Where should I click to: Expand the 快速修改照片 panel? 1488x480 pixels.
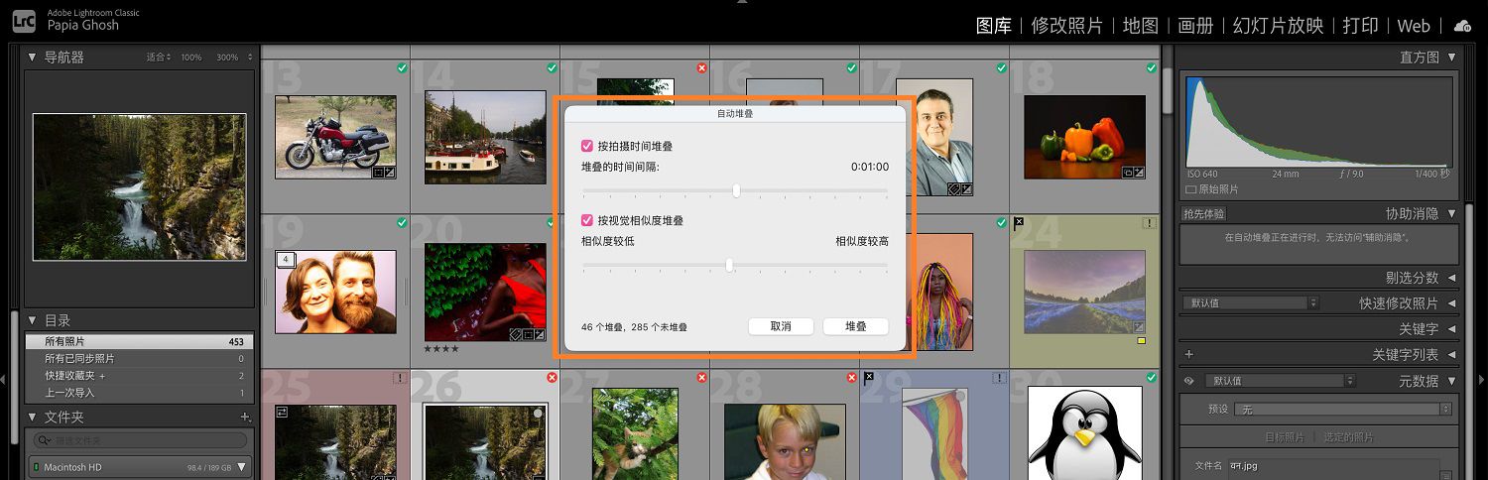(x=1452, y=303)
